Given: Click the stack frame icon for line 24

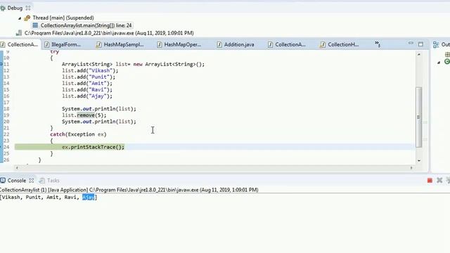Looking at the screenshot, I should [x=35, y=25].
